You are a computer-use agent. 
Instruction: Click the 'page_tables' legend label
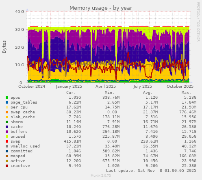click(x=24, y=102)
